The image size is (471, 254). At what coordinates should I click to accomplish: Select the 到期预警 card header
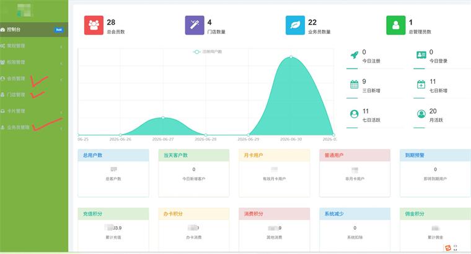click(x=436, y=155)
